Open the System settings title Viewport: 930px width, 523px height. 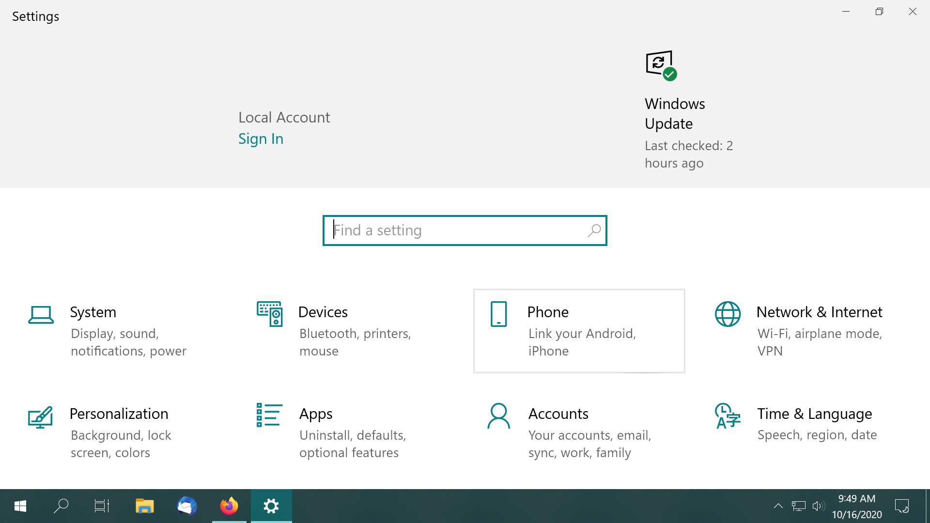pos(93,312)
